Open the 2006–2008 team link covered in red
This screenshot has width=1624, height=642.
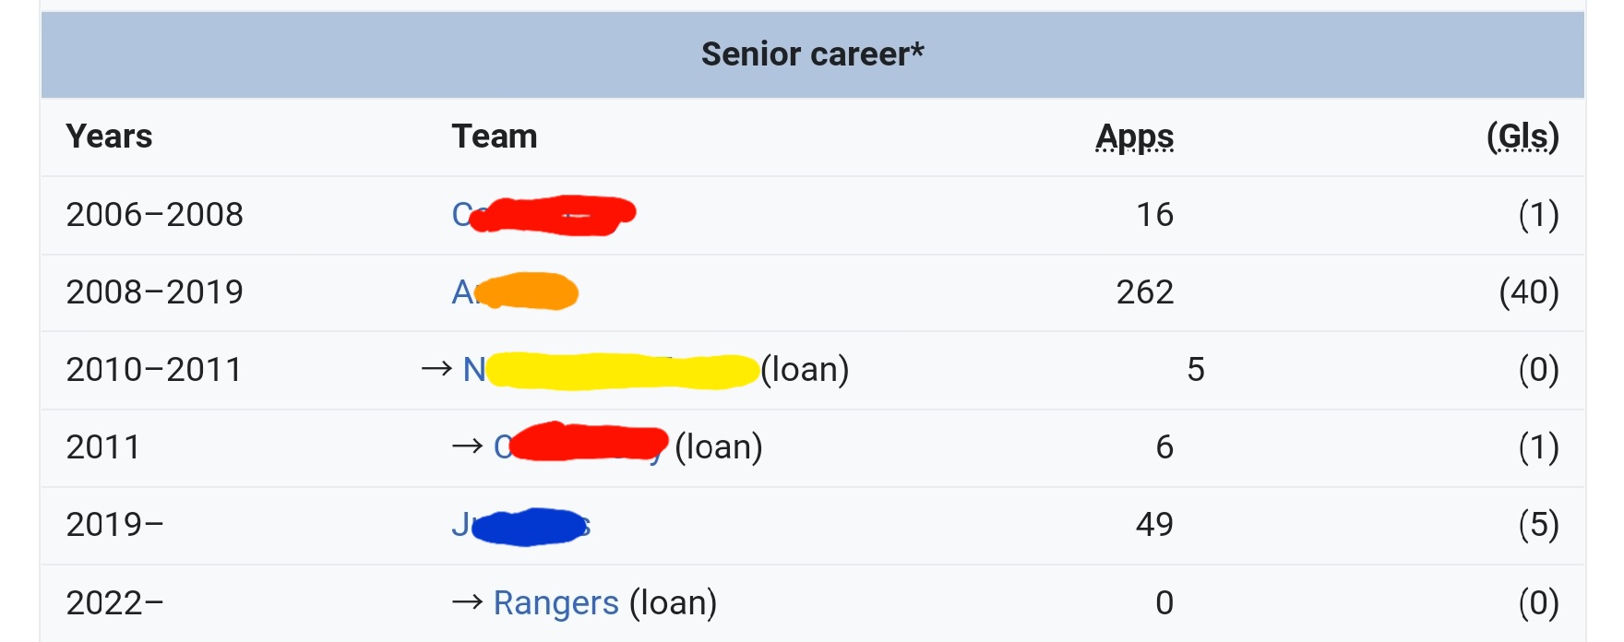coord(544,215)
